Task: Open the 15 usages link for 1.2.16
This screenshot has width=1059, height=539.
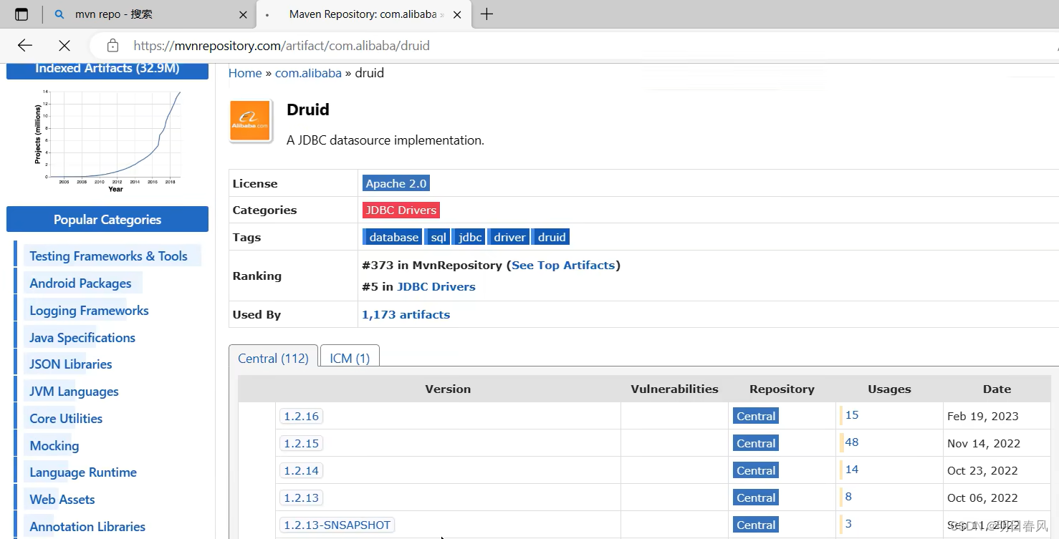Action: [x=851, y=415]
